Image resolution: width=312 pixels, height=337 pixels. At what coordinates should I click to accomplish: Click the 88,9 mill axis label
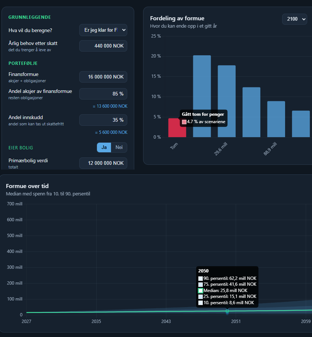click(270, 149)
